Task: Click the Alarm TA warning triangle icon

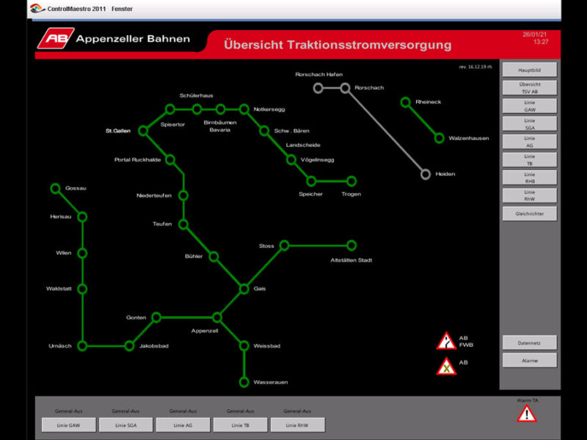Action: tap(526, 414)
